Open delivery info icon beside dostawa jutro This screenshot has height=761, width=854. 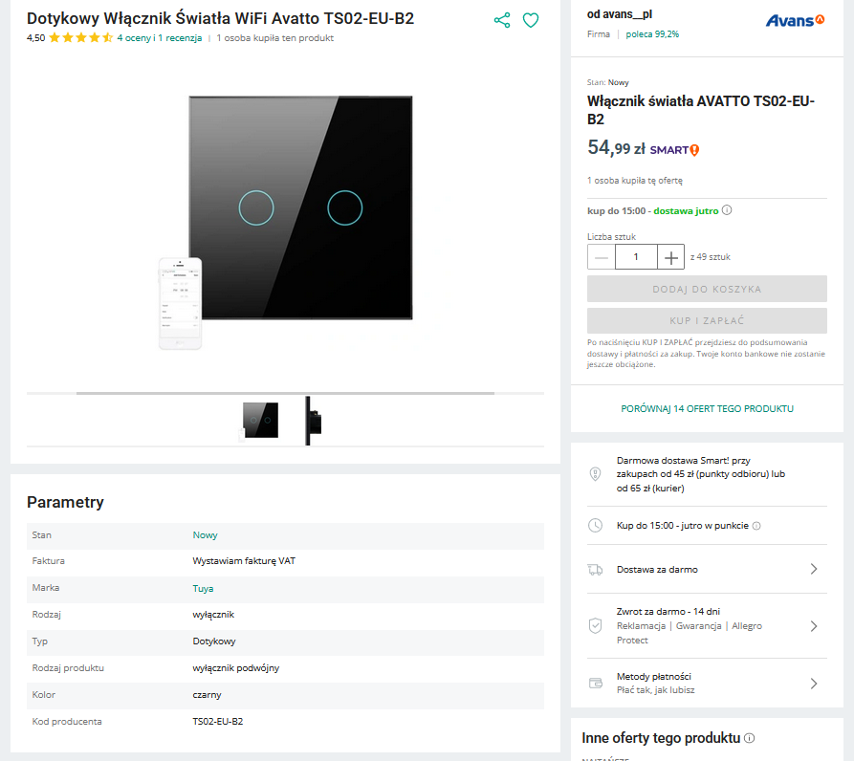(727, 210)
